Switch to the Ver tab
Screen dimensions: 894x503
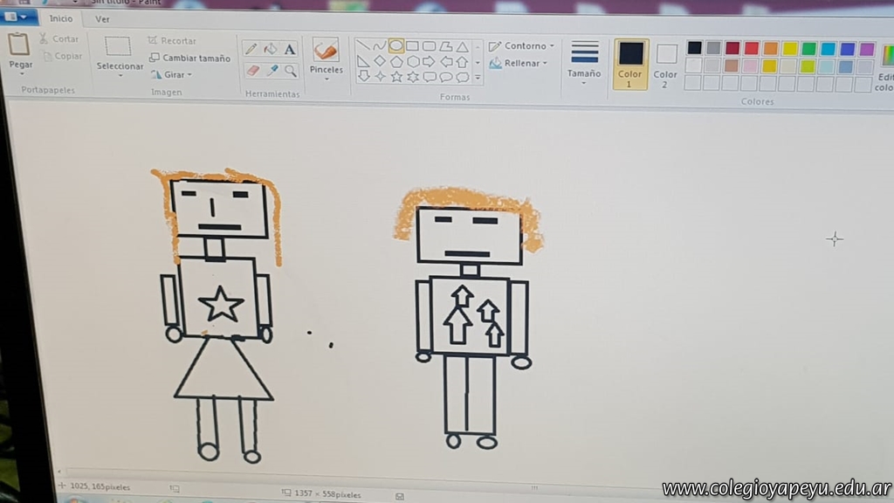(x=102, y=18)
